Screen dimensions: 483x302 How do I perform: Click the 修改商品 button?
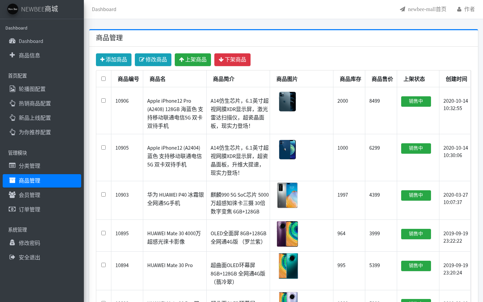153,60
